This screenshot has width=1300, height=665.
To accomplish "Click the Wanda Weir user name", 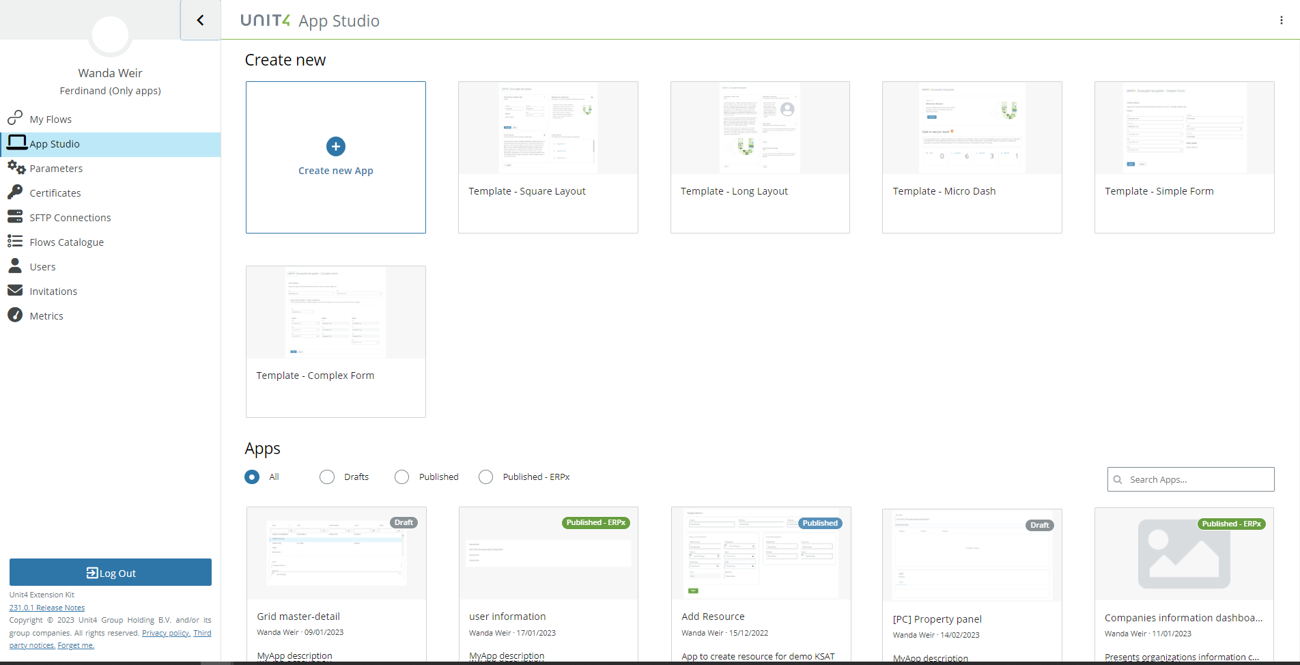I will coord(110,73).
